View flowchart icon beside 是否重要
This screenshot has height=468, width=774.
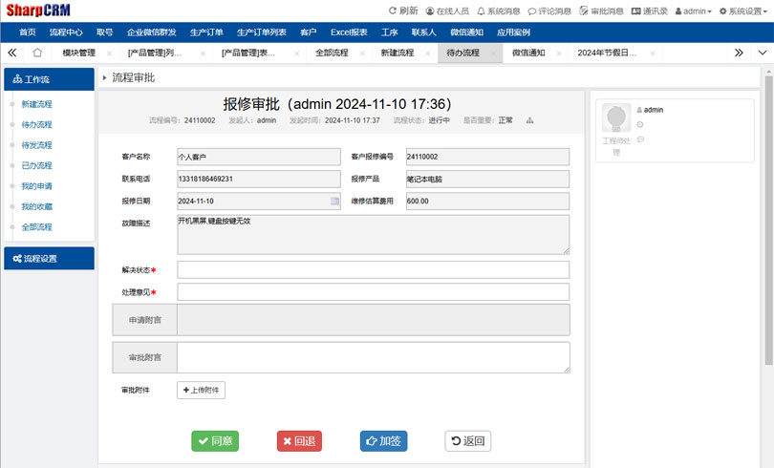click(x=529, y=120)
